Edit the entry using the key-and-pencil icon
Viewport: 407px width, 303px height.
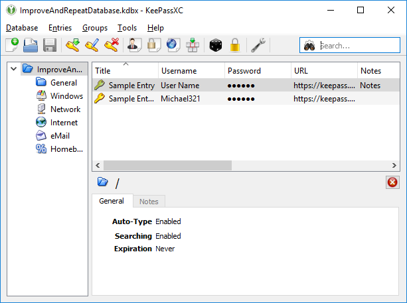coord(92,45)
